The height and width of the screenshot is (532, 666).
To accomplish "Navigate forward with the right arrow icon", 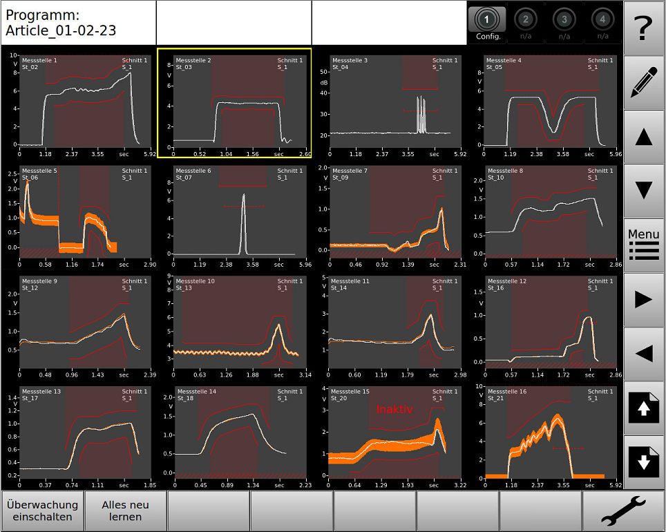I will tap(643, 298).
